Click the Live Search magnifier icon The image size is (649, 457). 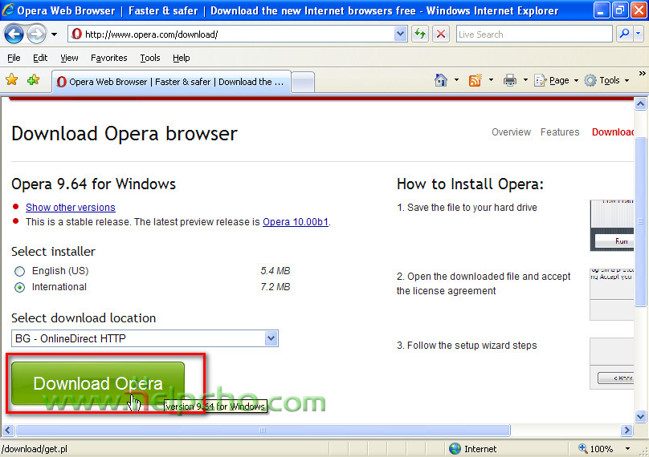coord(624,34)
